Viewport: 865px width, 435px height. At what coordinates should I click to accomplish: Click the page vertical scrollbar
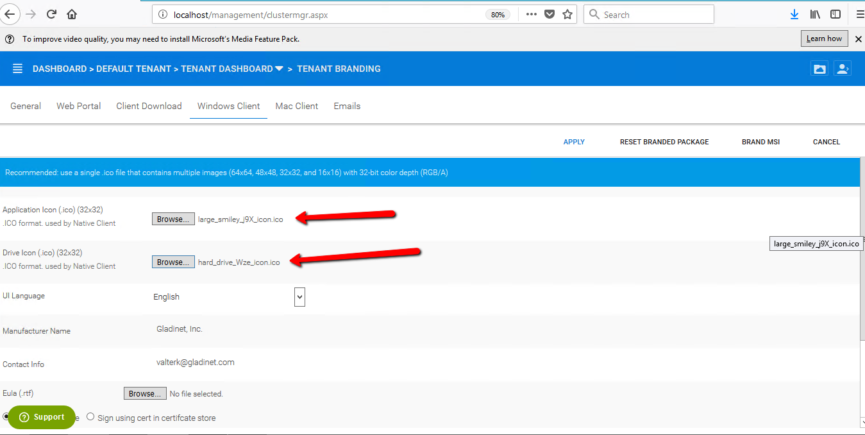[861, 289]
